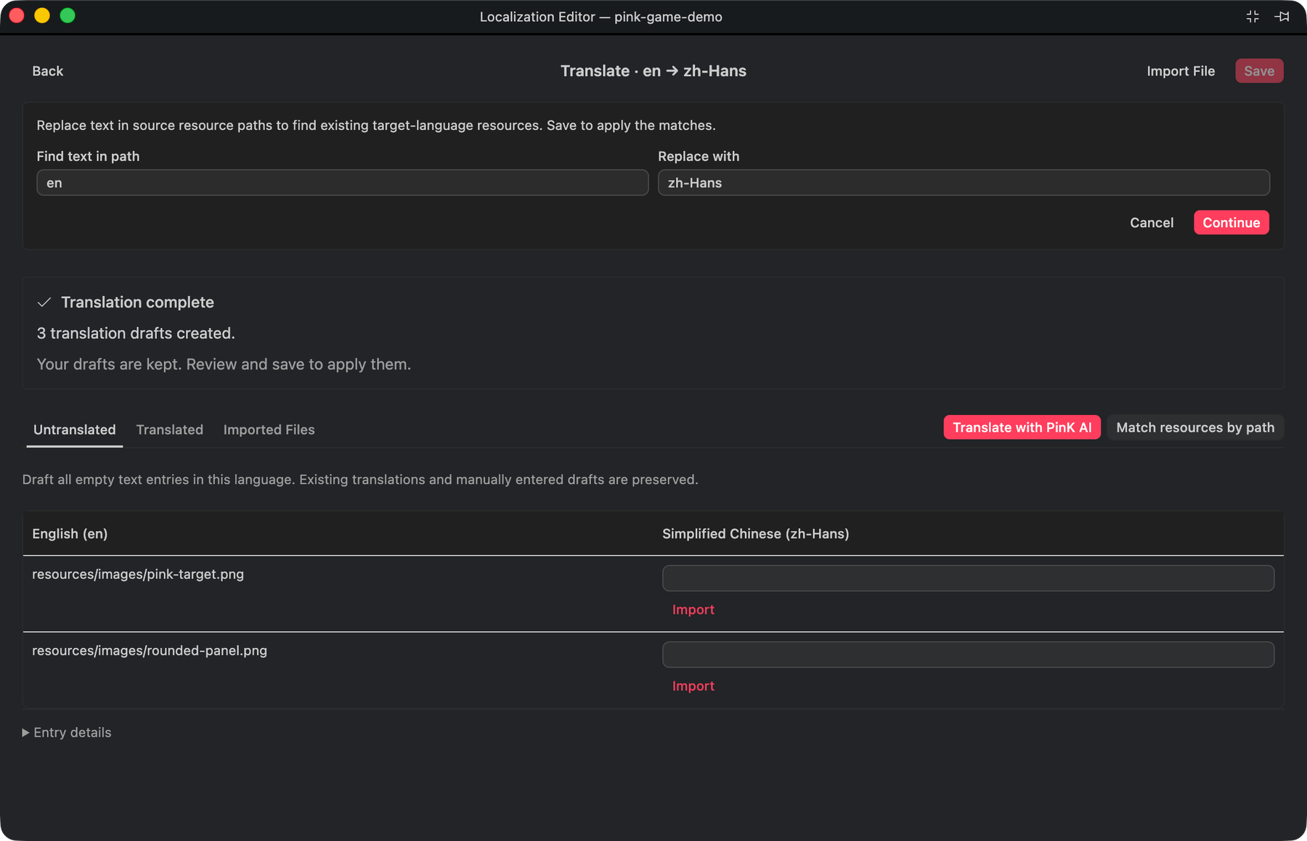The width and height of the screenshot is (1307, 841).
Task: Expand the Entry details section
Action: [x=67, y=732]
